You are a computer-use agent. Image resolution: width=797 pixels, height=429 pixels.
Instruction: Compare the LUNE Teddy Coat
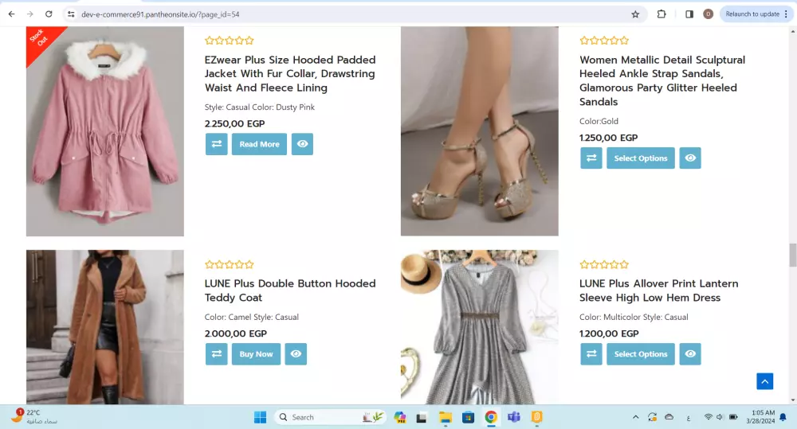pos(217,354)
